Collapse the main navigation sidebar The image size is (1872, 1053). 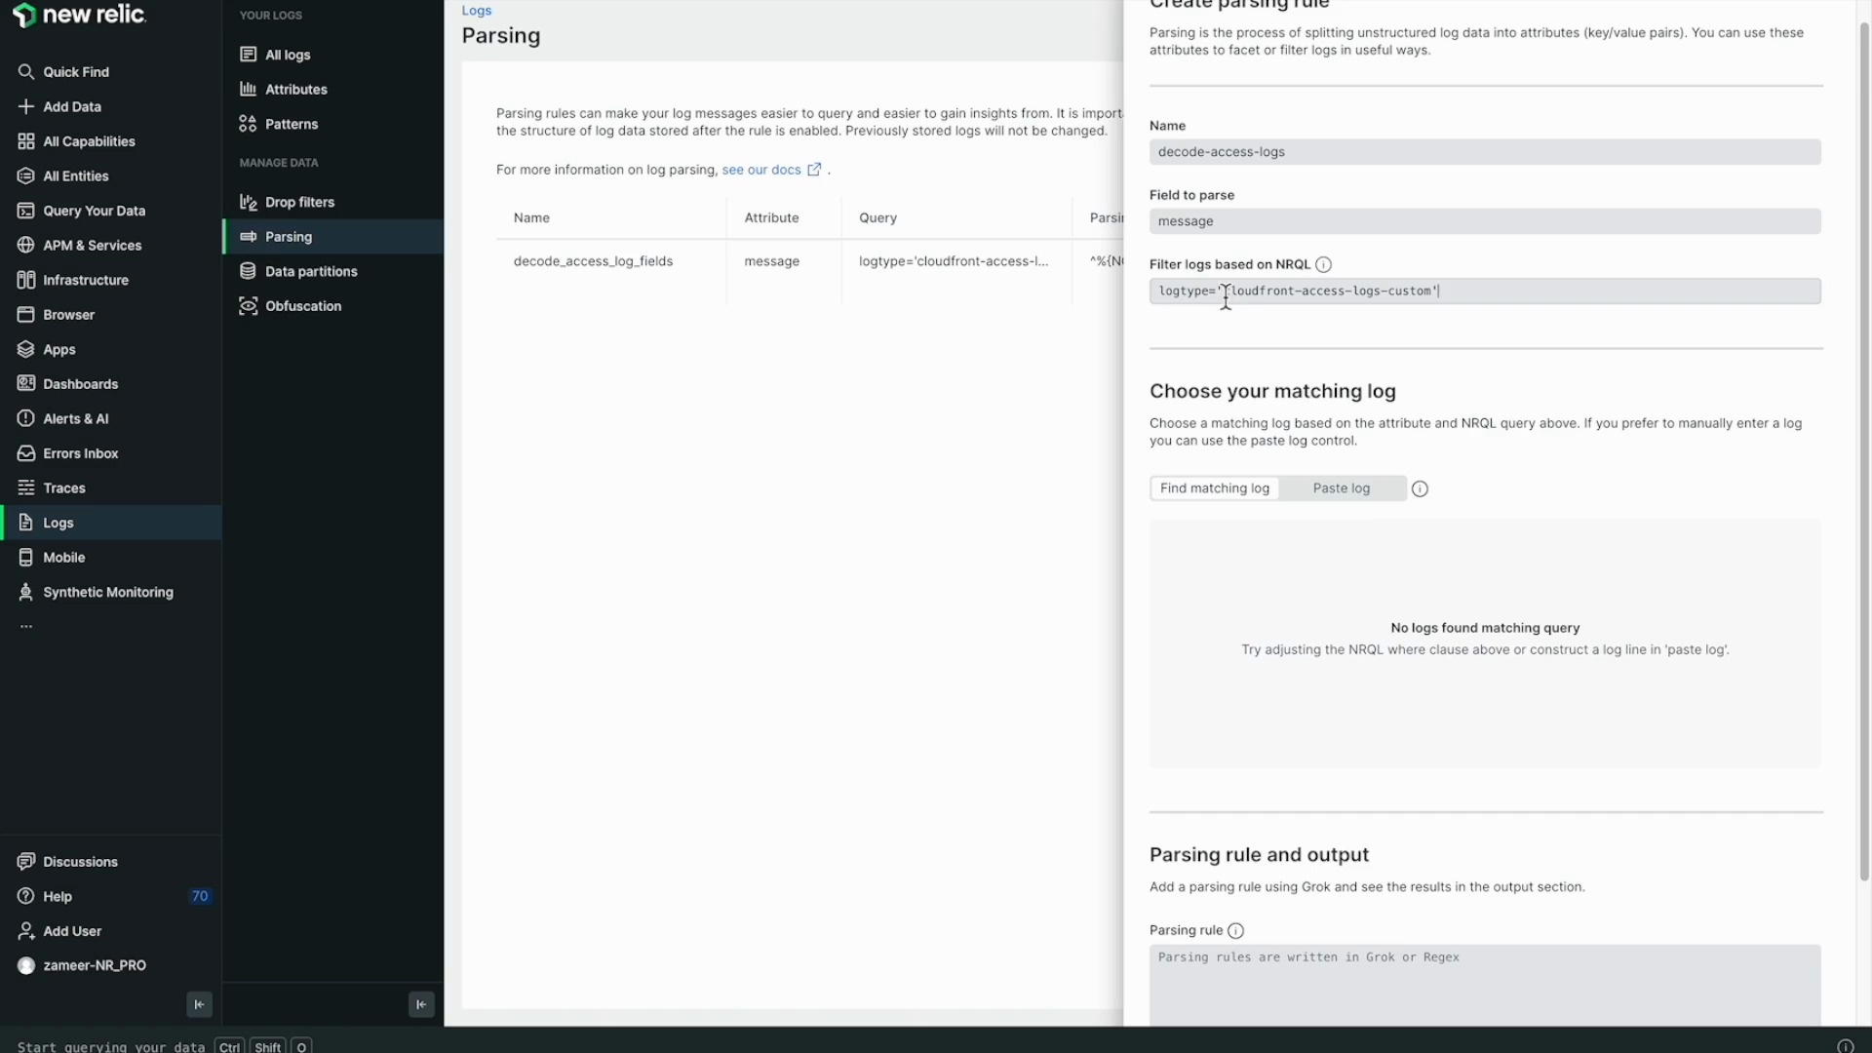[199, 1004]
